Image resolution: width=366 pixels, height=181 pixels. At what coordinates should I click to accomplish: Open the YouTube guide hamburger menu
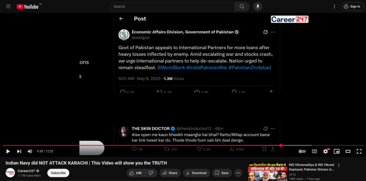click(x=9, y=6)
